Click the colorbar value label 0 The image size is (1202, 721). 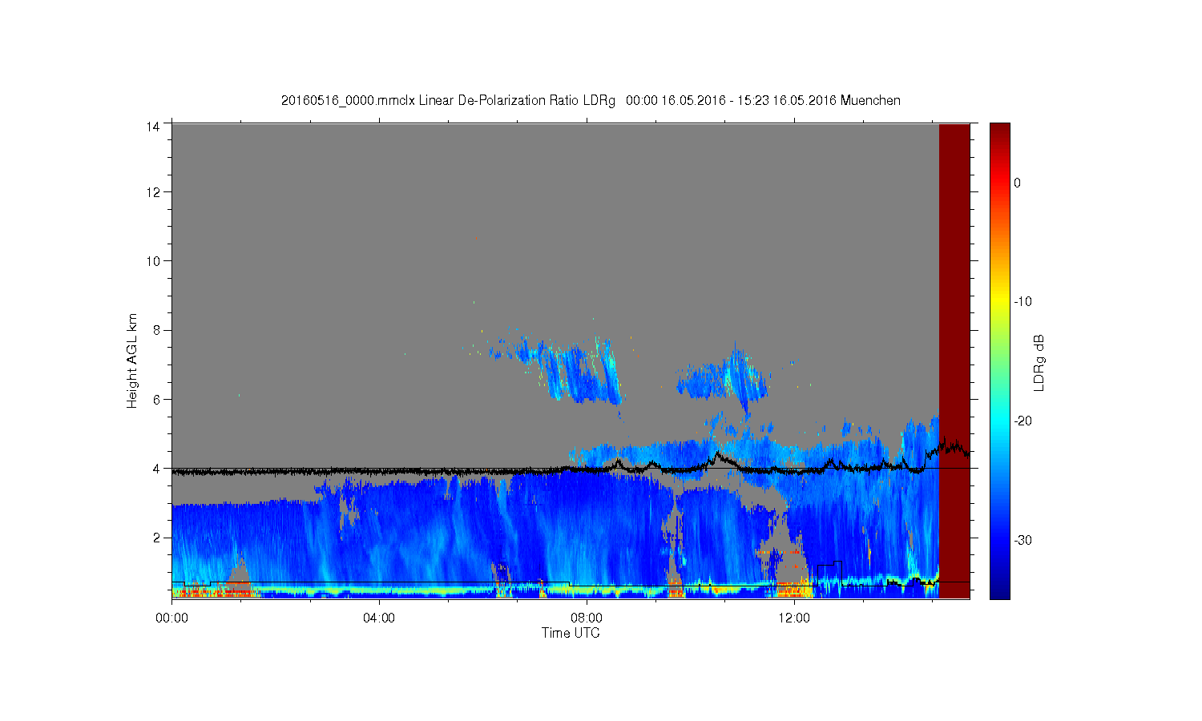pyautogui.click(x=1017, y=183)
